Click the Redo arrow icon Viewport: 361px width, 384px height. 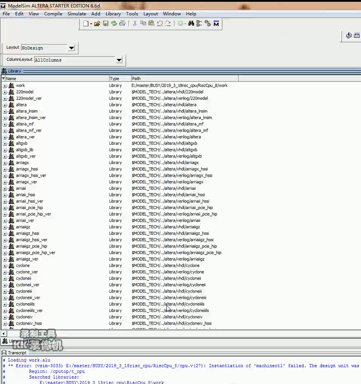pyautogui.click(x=168, y=24)
